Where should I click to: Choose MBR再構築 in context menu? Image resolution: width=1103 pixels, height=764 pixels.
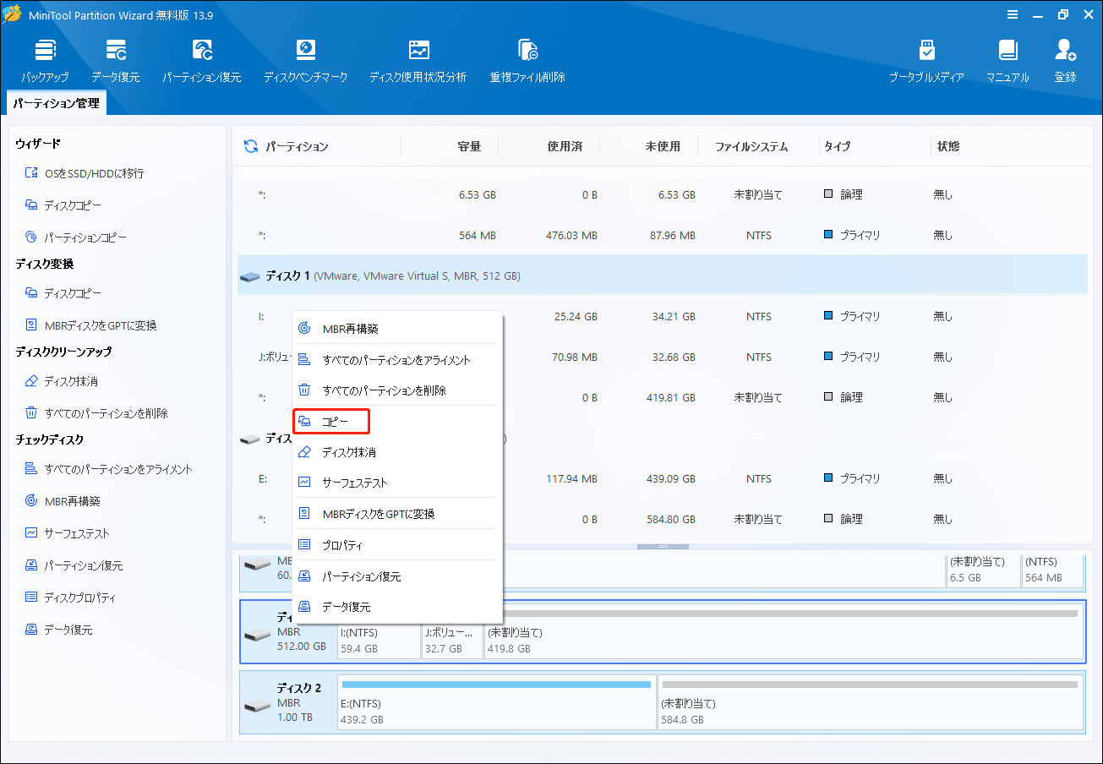click(397, 329)
